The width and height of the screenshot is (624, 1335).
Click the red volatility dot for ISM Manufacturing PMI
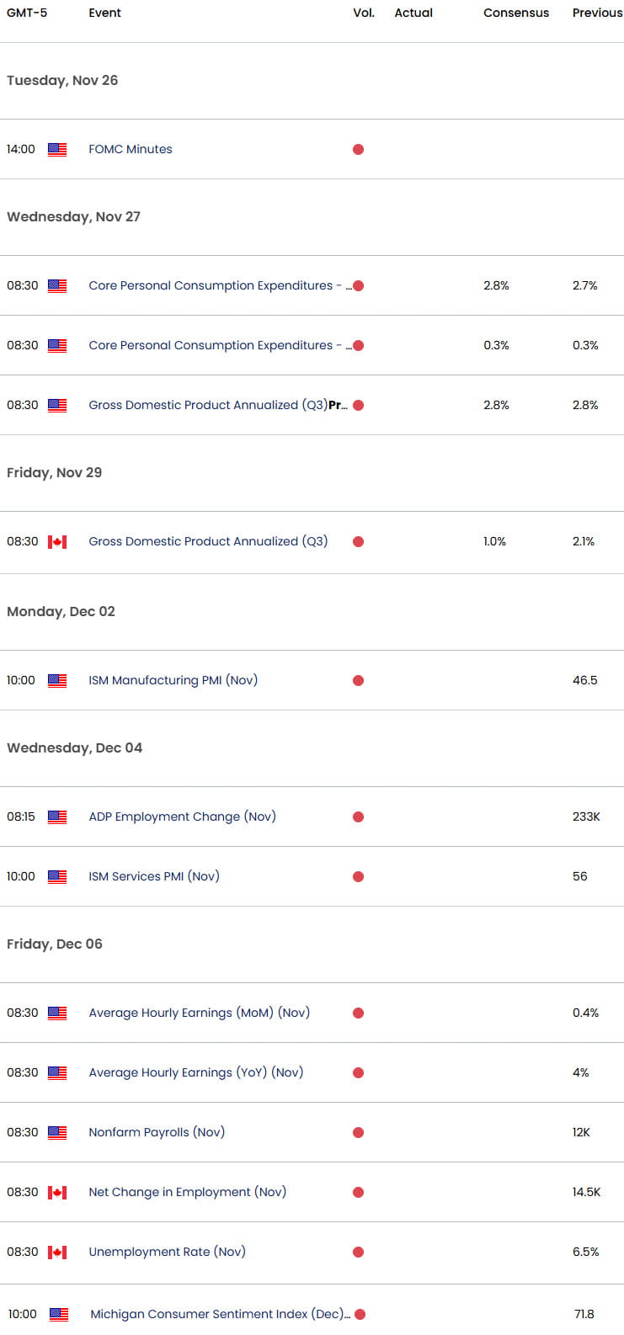[359, 680]
